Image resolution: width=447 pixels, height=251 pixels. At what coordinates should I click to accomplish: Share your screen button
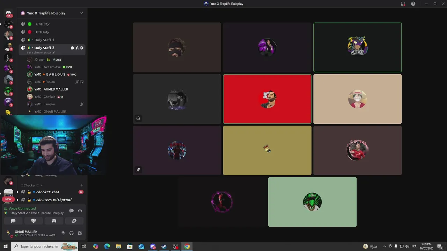(34, 221)
